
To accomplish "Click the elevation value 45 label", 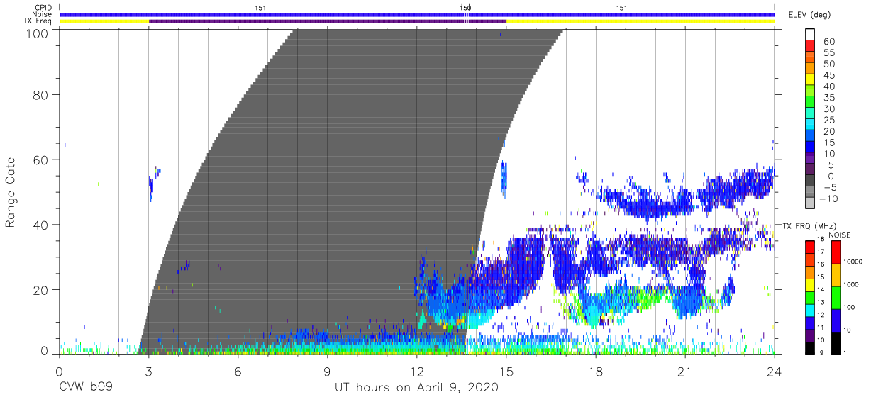I will click(828, 75).
